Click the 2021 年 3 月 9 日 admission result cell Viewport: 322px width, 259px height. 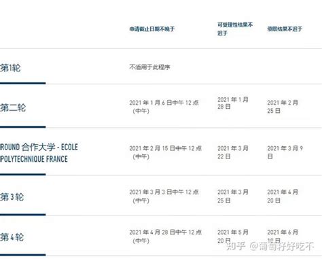click(285, 152)
